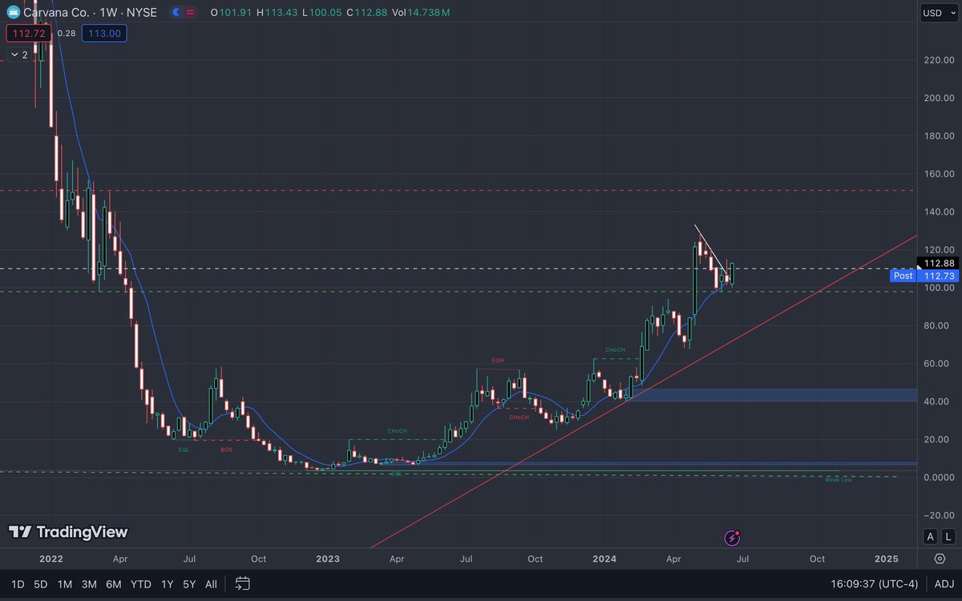Image resolution: width=962 pixels, height=601 pixels.
Task: Click the BOS label on the chart
Action: (x=225, y=450)
